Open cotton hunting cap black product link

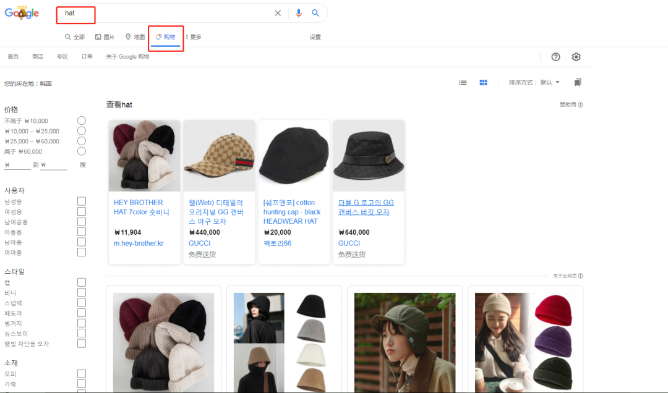292,212
